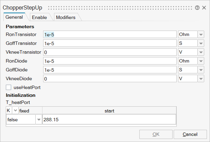The height and width of the screenshot is (142, 210).
Task: Expand the fixed false dropdown
Action: 38,120
